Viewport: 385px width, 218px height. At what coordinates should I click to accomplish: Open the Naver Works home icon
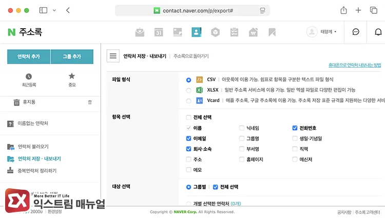[253, 32]
